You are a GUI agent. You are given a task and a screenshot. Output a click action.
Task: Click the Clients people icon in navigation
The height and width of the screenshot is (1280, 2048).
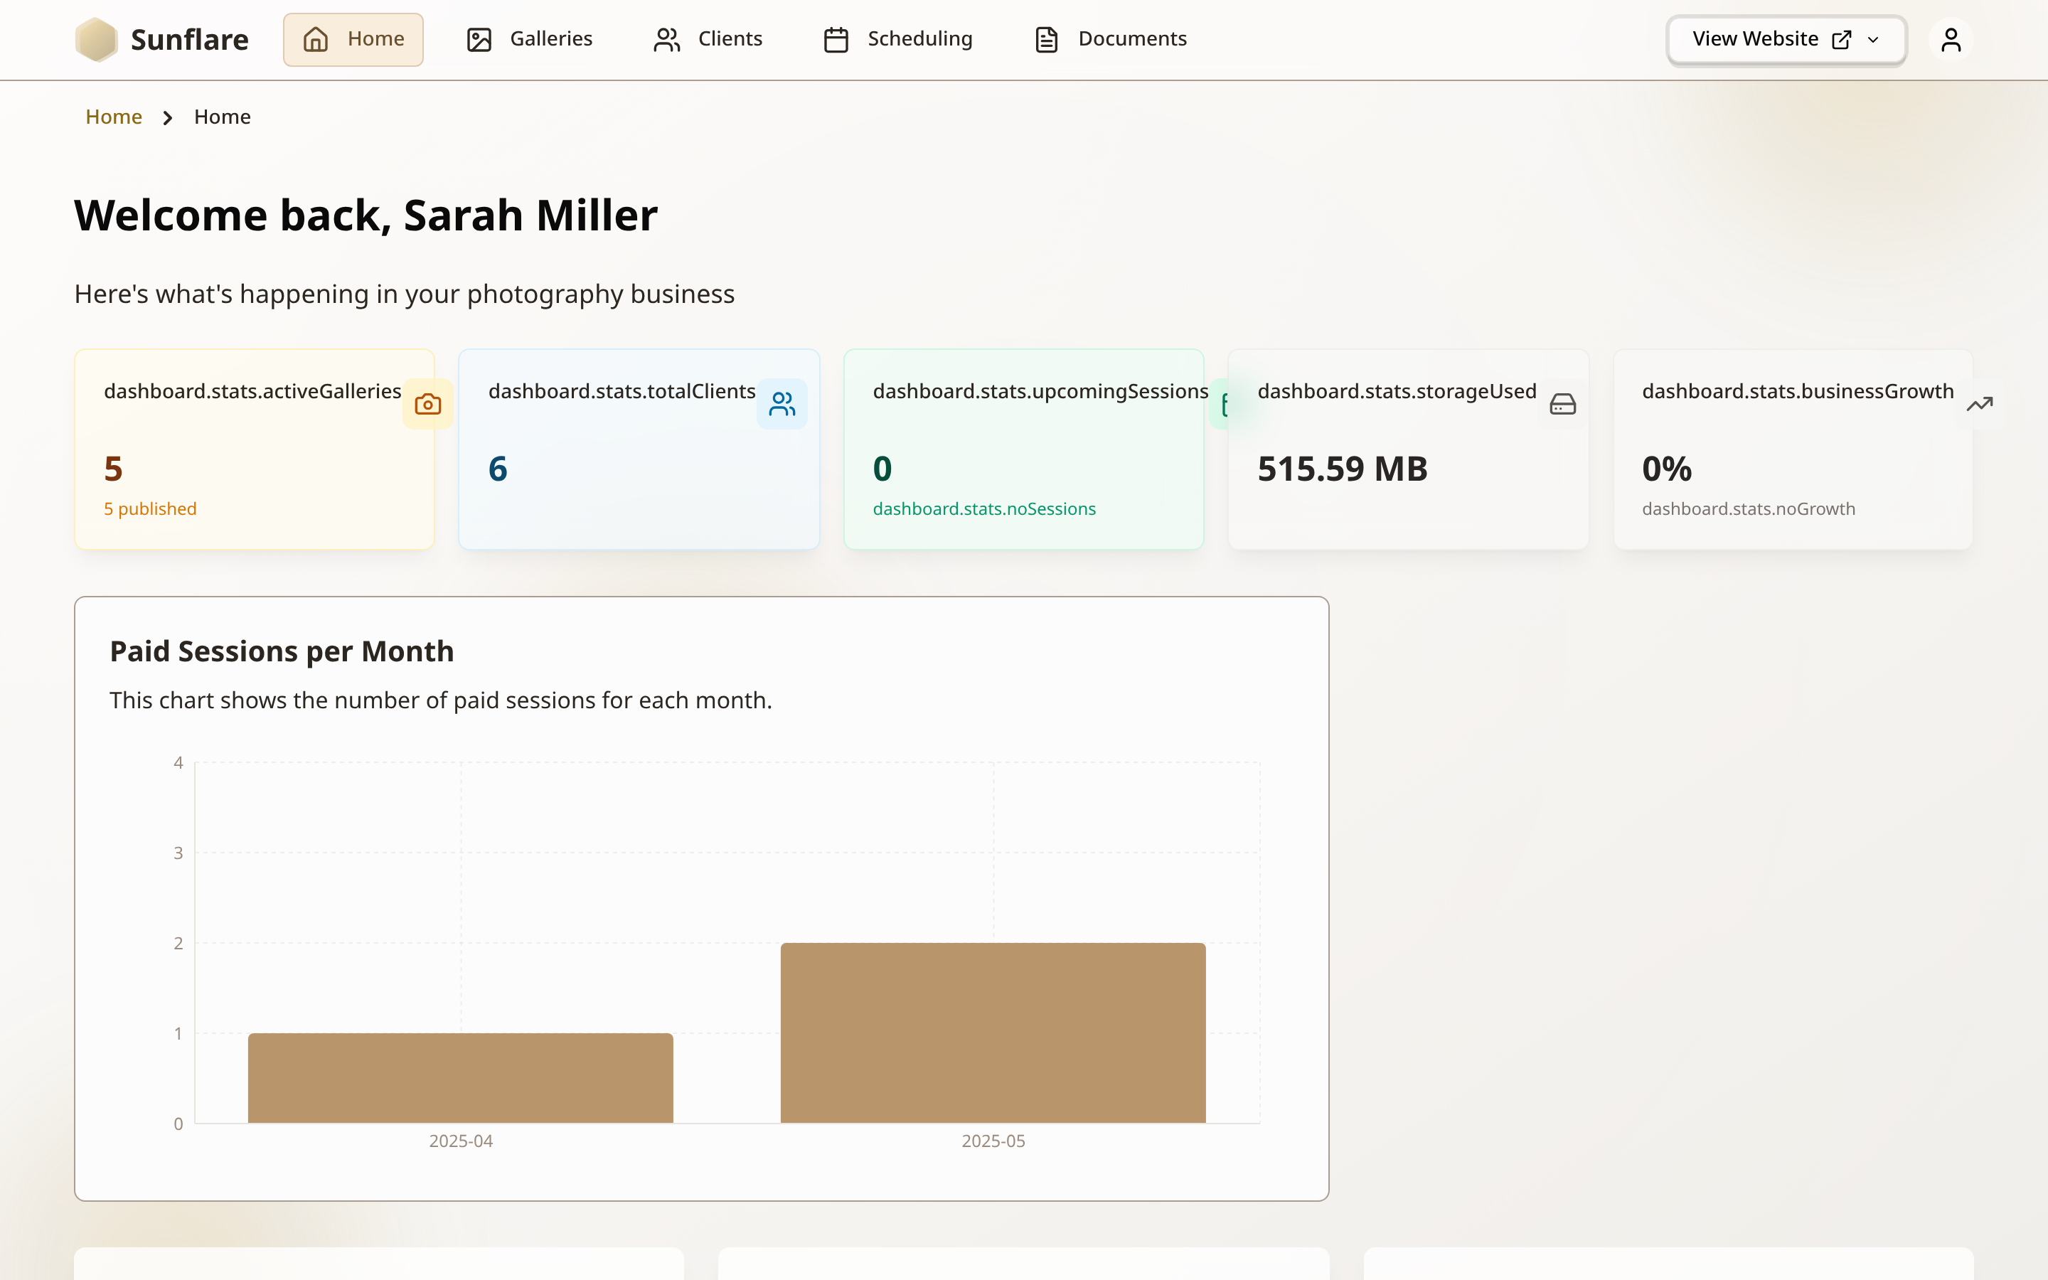pyautogui.click(x=666, y=39)
